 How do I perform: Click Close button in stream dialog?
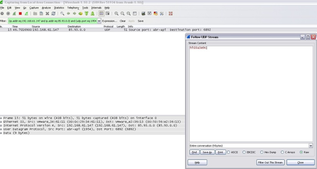click(x=301, y=162)
